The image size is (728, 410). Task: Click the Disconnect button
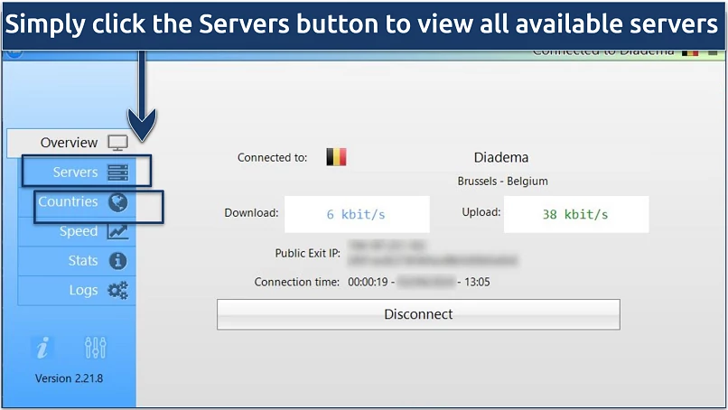tap(418, 314)
